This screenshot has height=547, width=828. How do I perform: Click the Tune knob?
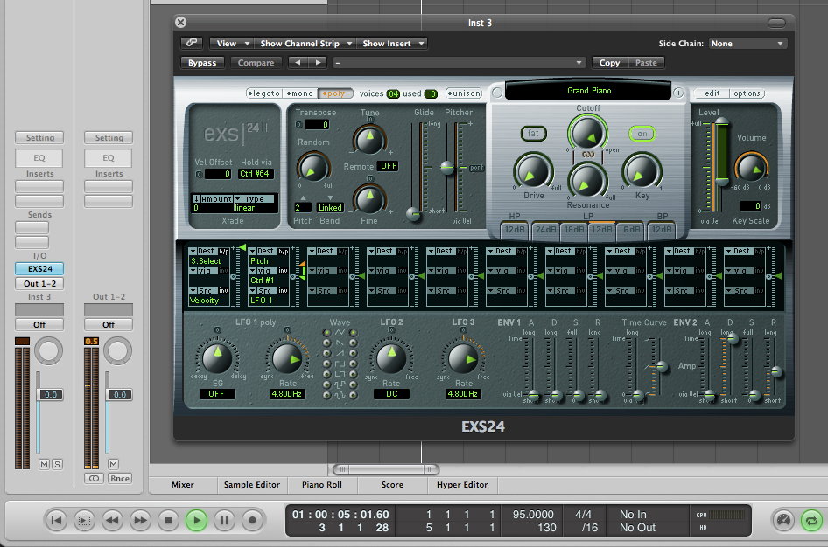click(369, 140)
